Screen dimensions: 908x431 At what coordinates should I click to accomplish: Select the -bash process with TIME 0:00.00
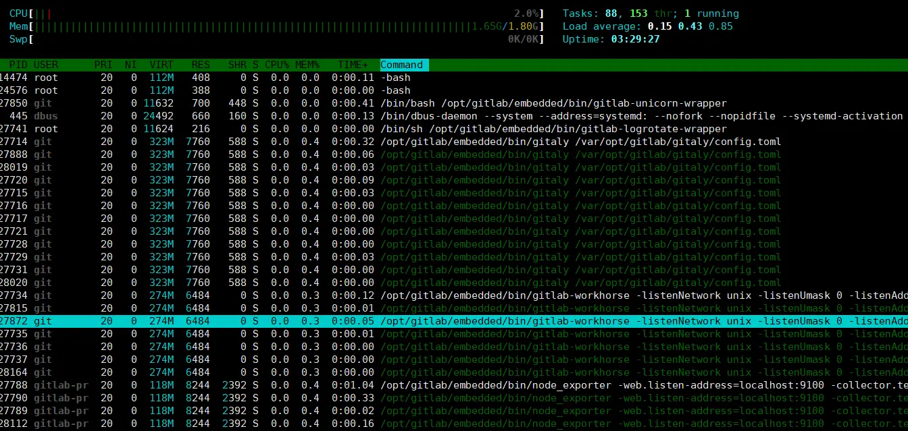pos(454,90)
